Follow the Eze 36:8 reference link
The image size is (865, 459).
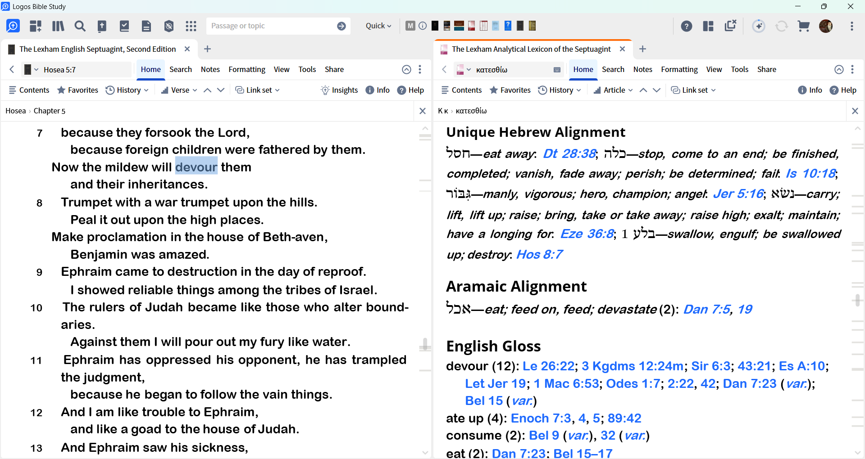pos(587,234)
